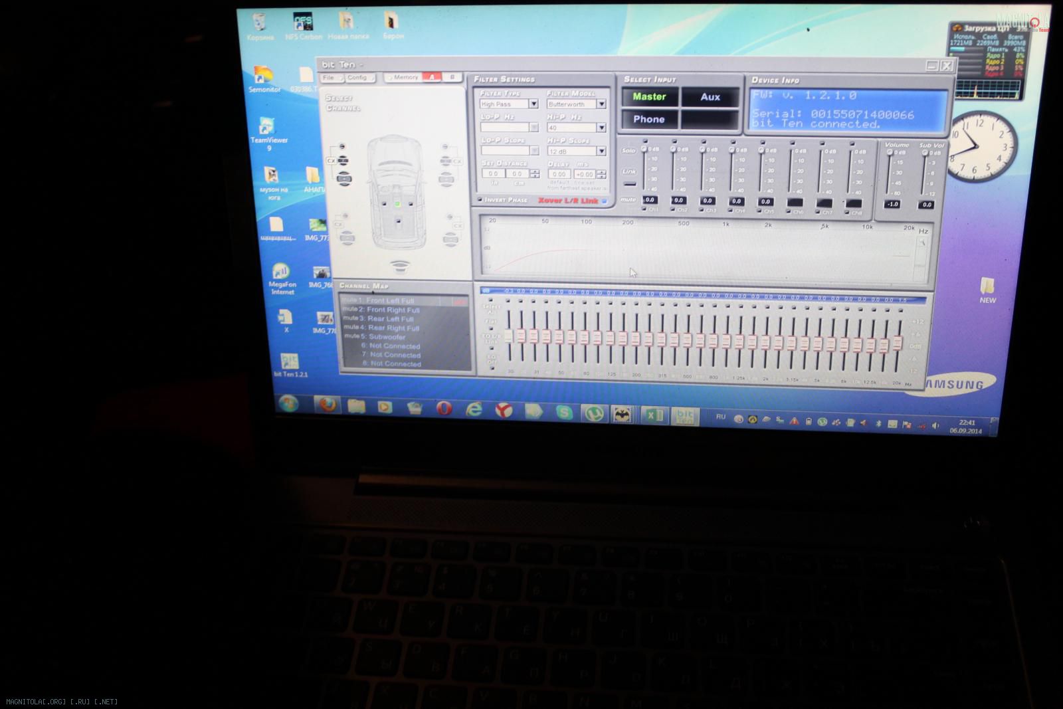The height and width of the screenshot is (709, 1063).
Task: Open the disabled Lo-P Slope dropdown
Action: point(509,151)
